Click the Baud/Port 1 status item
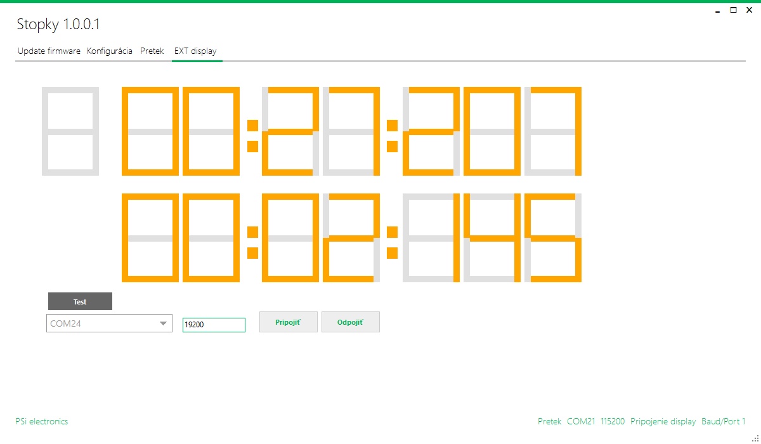The height and width of the screenshot is (444, 761). pos(723,421)
